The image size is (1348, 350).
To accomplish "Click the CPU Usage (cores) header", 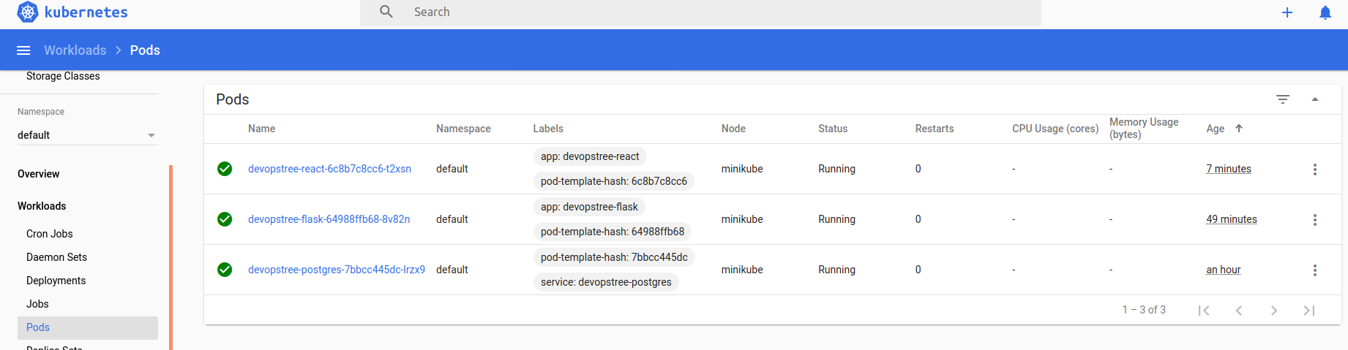I will (x=1055, y=129).
